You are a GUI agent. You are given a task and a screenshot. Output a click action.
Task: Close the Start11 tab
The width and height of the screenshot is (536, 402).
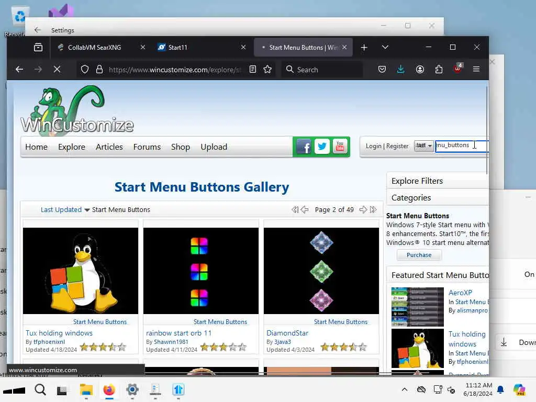tap(243, 47)
